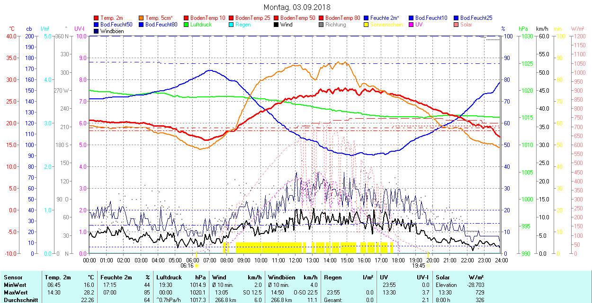Select the Bod.Feucht25 legend label
The image size is (592, 303).
pos(476,18)
